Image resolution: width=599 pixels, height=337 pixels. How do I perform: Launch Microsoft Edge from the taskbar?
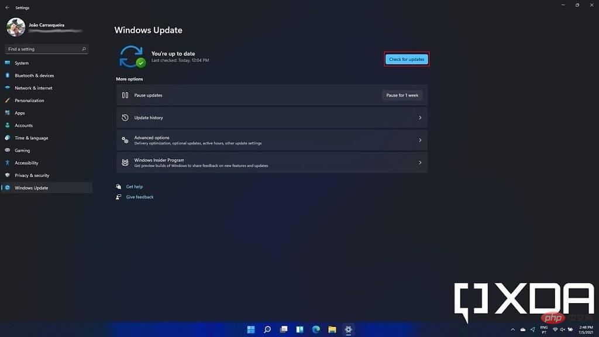pyautogui.click(x=315, y=329)
